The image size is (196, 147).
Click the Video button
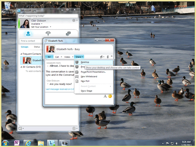click(67, 57)
